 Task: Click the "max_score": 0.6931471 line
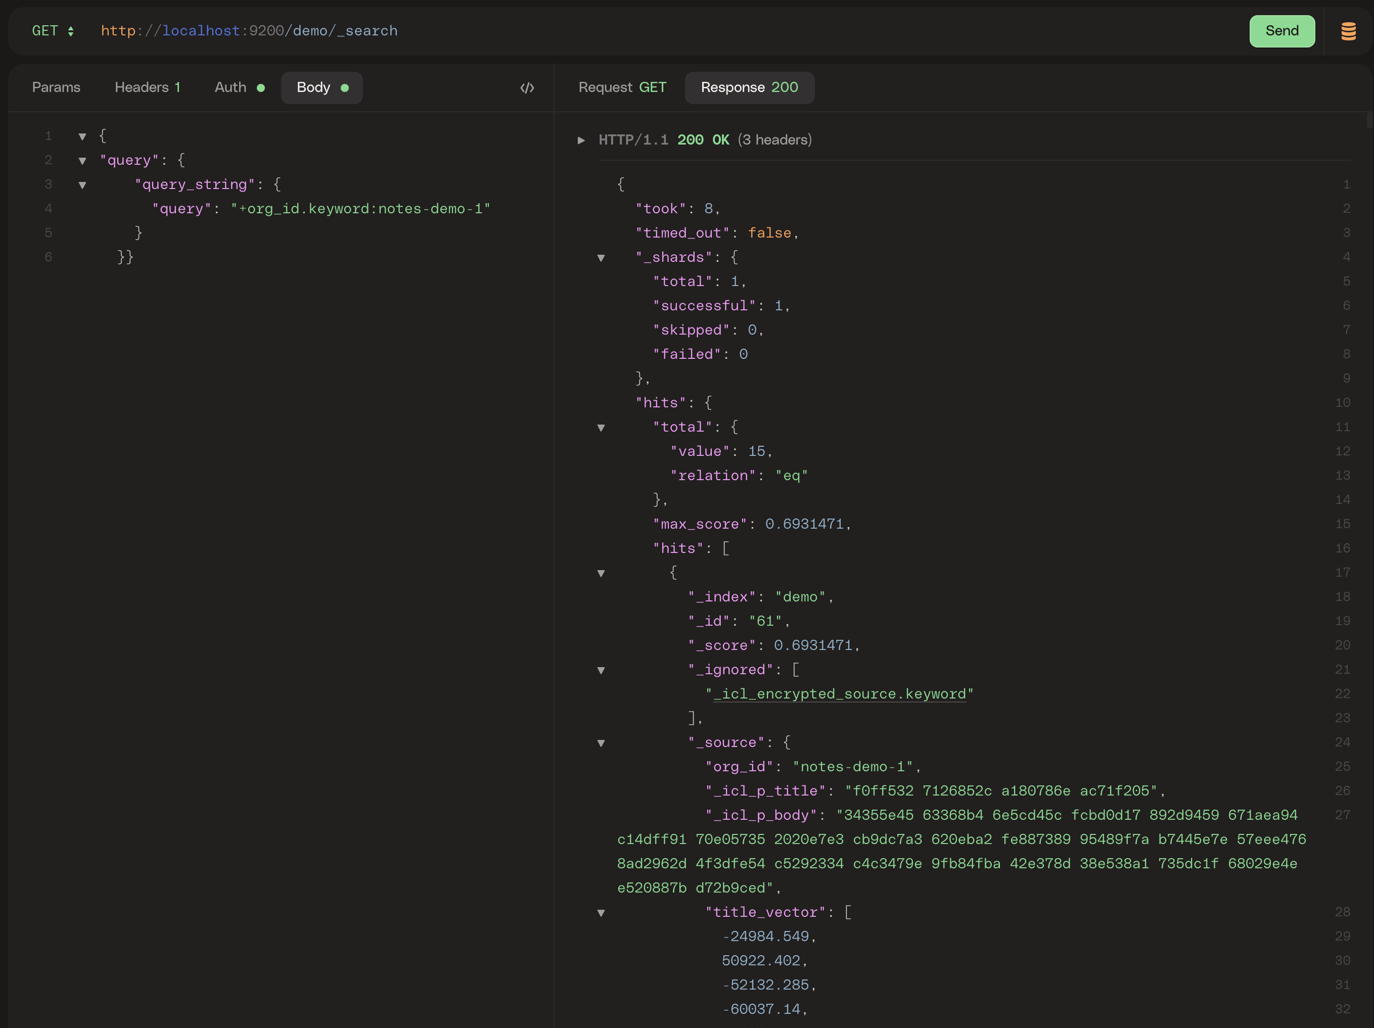pos(751,524)
